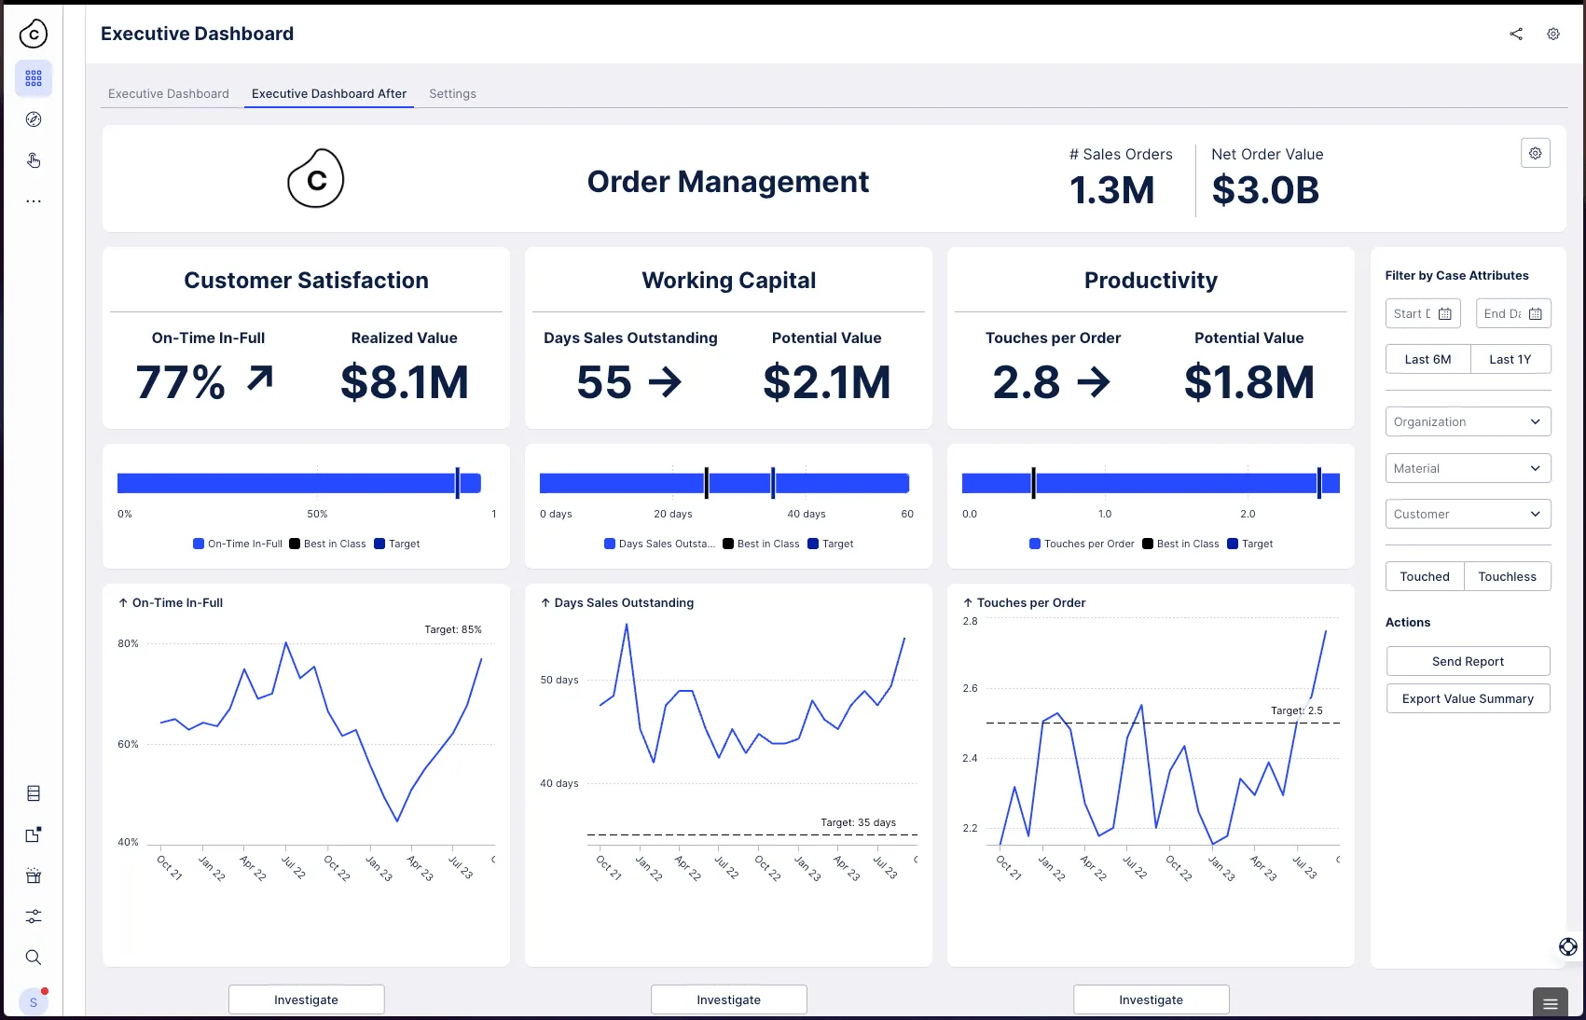Toggle On-Time In-Full legend series

click(238, 544)
